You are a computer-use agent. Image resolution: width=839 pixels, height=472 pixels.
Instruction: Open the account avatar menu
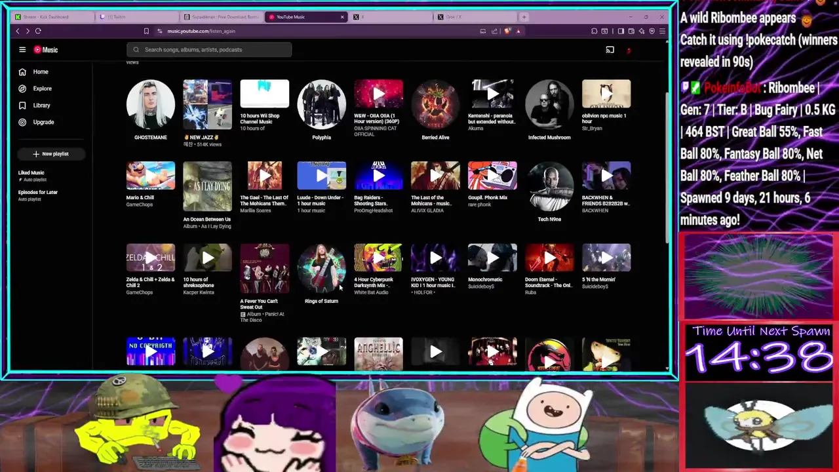tap(629, 50)
